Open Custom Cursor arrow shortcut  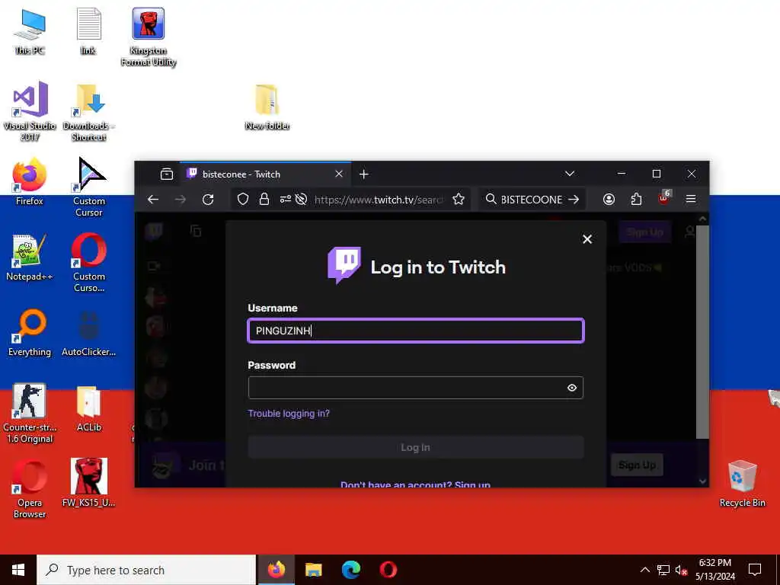(89, 187)
